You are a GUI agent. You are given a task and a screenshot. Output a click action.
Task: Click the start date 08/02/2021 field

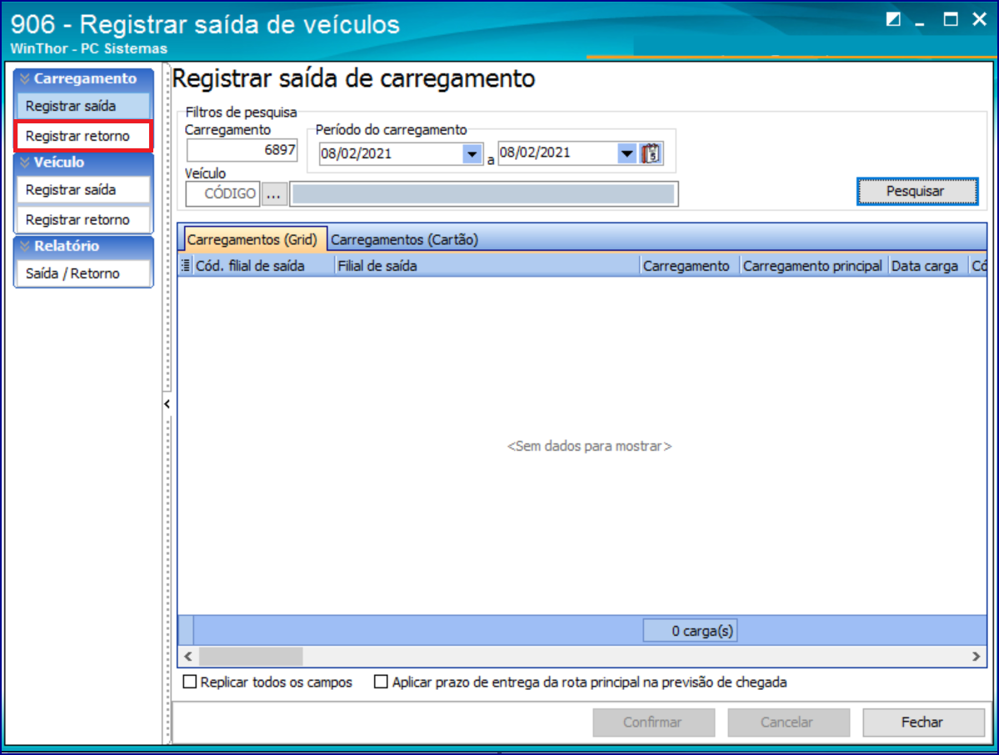point(392,154)
